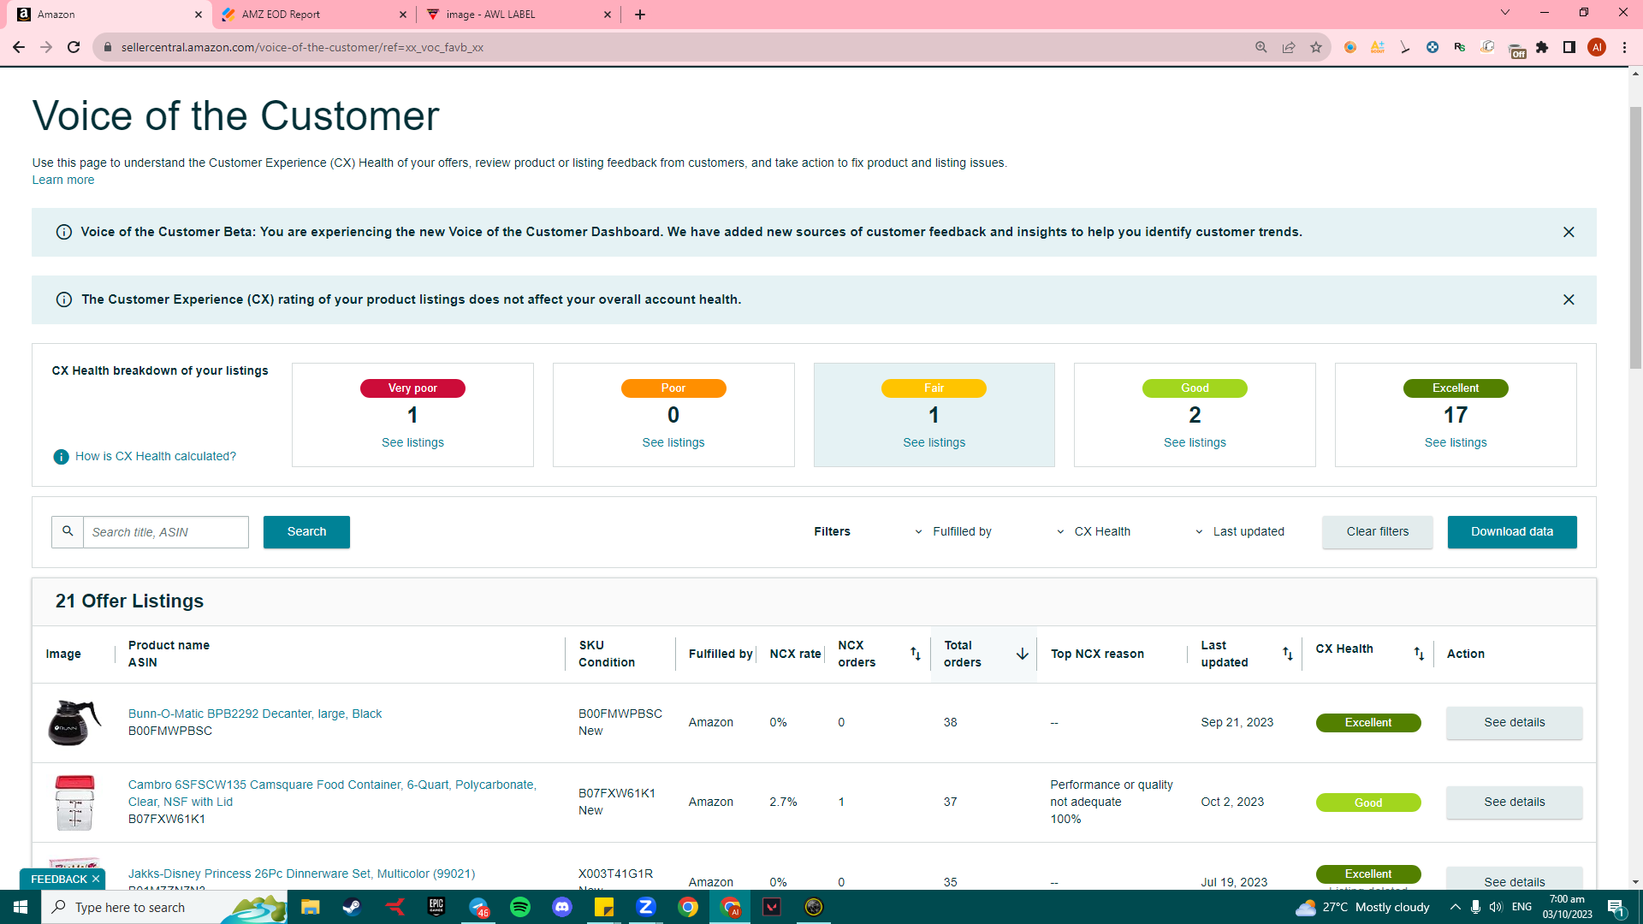Image resolution: width=1643 pixels, height=924 pixels.
Task: Open the Windows Start menu
Action: [21, 907]
